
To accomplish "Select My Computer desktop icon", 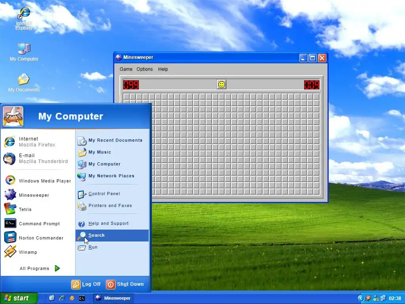I will click(x=24, y=52).
